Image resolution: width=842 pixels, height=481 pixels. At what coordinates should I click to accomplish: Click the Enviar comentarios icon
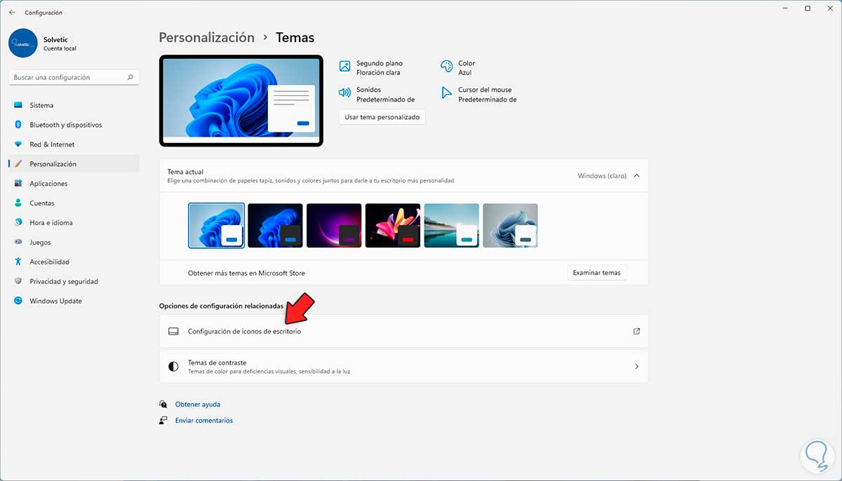pyautogui.click(x=163, y=421)
